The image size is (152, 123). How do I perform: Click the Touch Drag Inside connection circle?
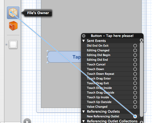[135, 88]
